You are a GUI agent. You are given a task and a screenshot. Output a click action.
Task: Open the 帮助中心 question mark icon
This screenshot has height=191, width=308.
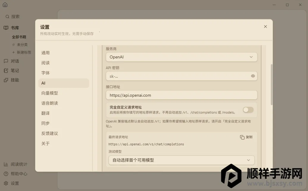6,174
